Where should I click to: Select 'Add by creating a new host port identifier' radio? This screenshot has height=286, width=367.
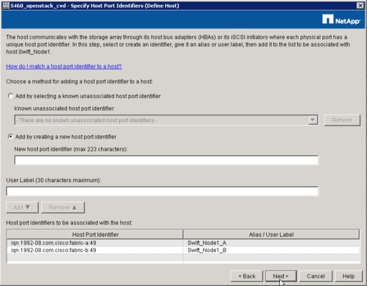pos(10,136)
